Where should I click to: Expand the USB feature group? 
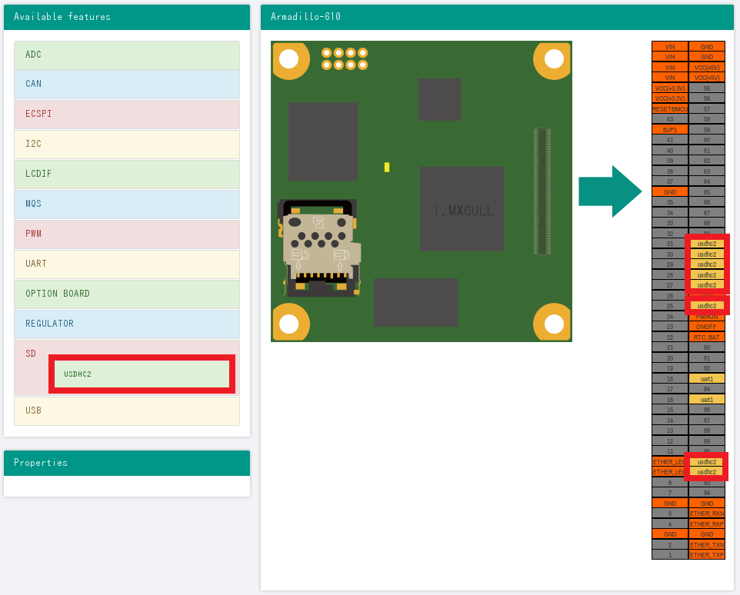pos(126,411)
